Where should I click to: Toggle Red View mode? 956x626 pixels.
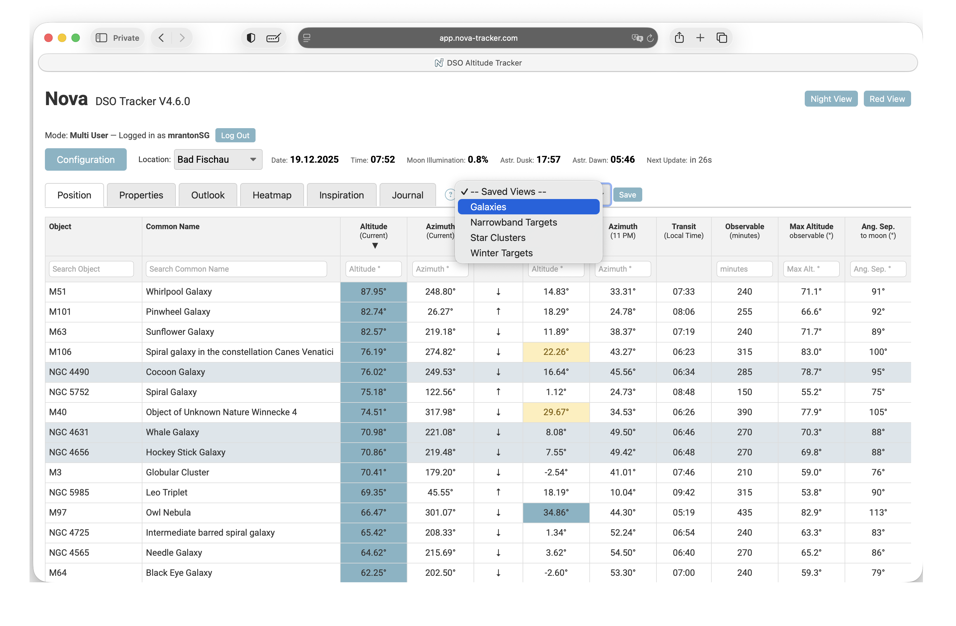point(887,99)
